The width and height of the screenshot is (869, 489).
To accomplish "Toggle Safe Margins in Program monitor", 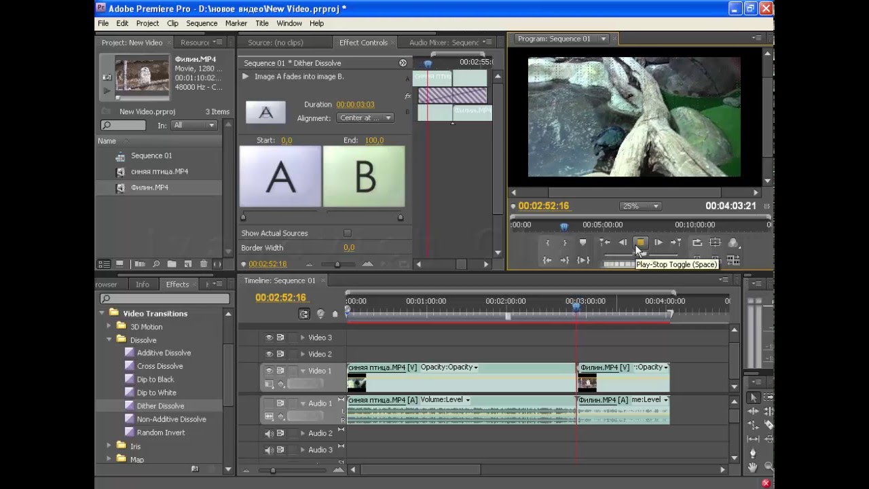I will 715,242.
